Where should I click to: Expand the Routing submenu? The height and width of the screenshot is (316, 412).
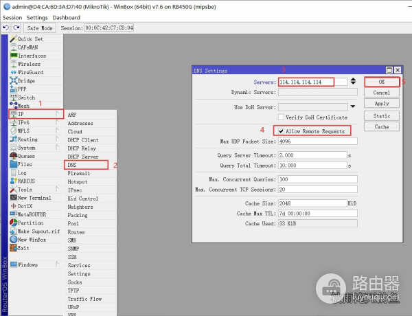point(36,139)
